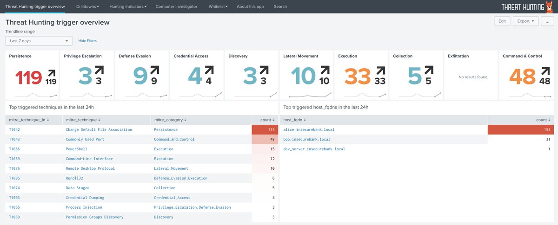558x225 pixels.
Task: Click the Edit button
Action: tap(502, 21)
